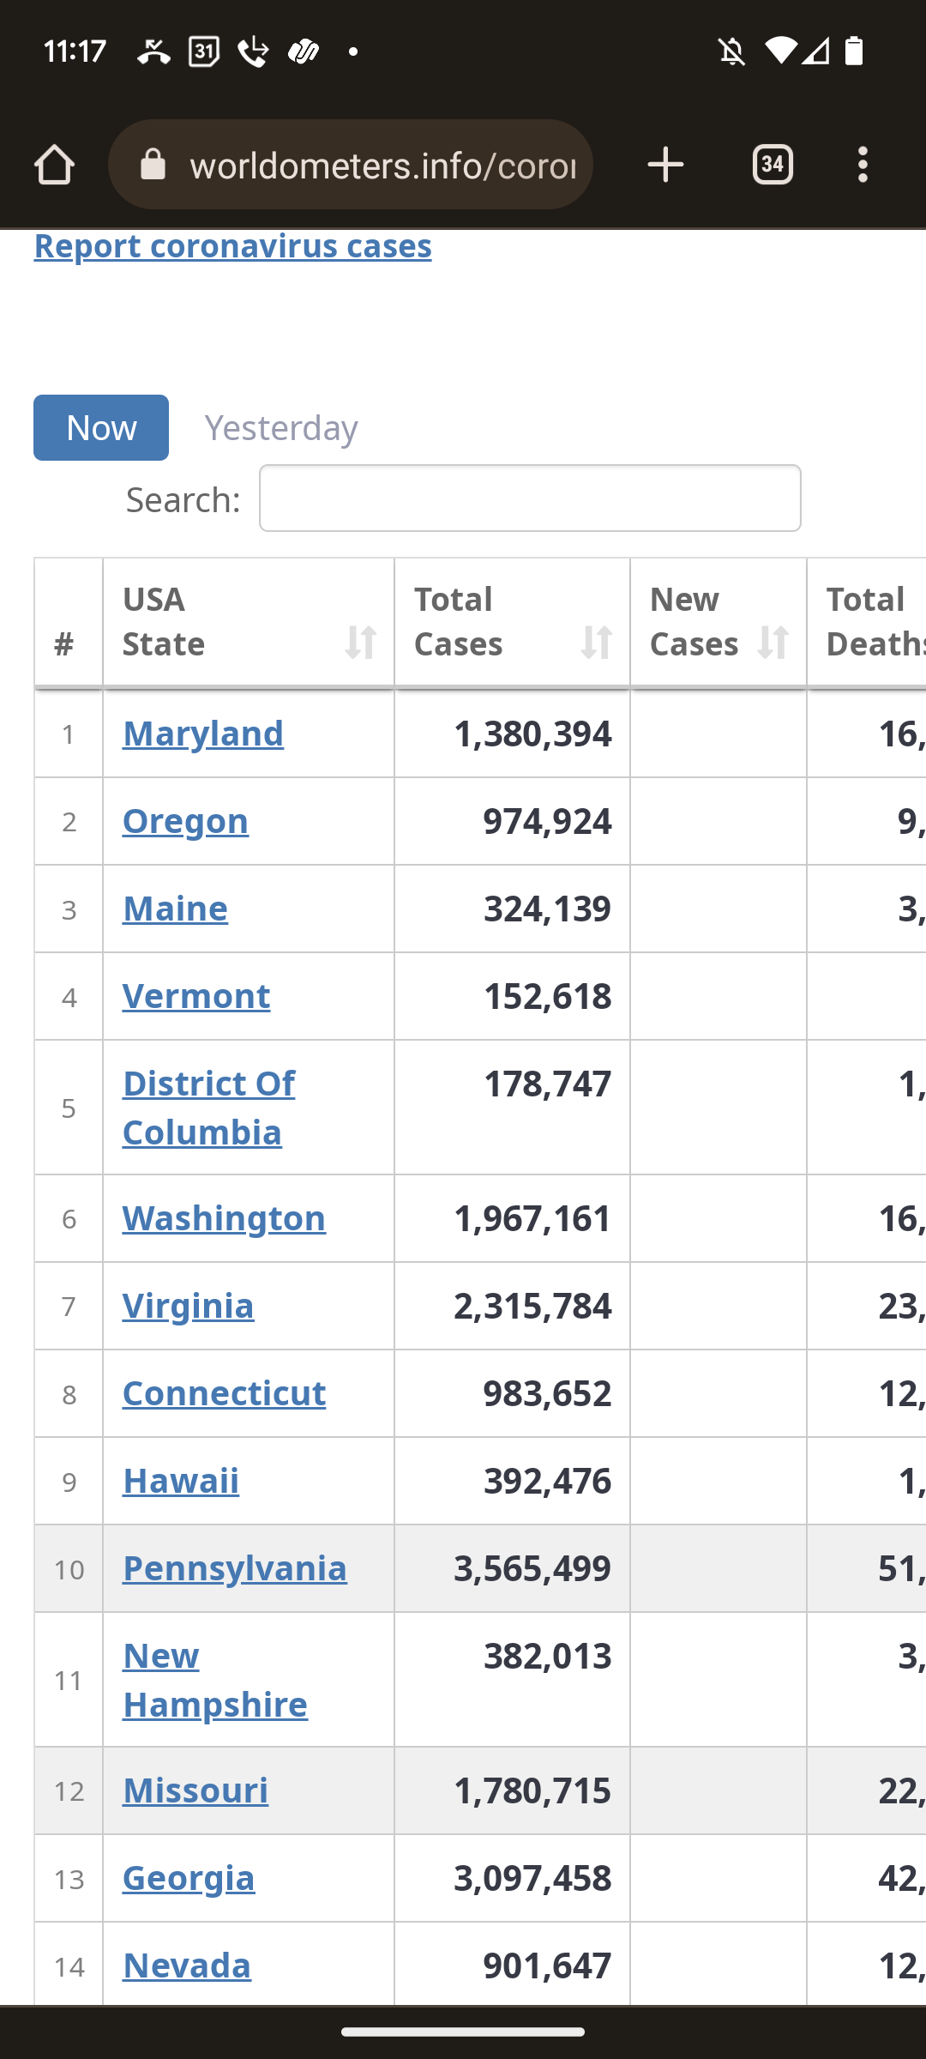This screenshot has width=926, height=2059.
Task: Open the District Of Columbia link
Action: pyautogui.click(x=208, y=1108)
